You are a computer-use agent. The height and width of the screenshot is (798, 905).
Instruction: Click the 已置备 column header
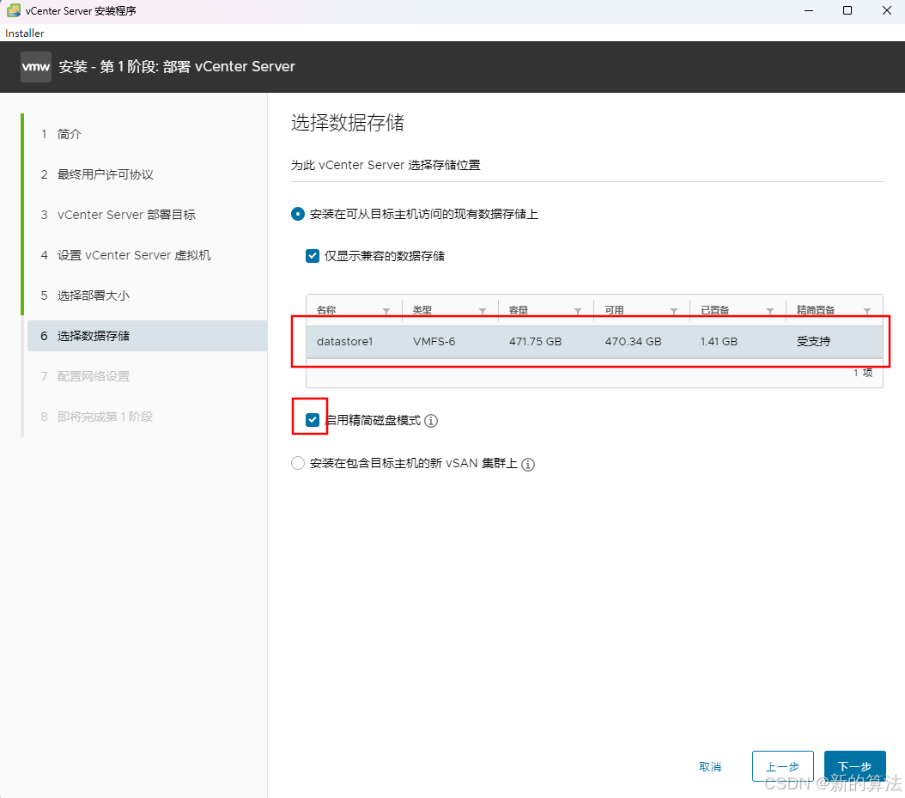[714, 311]
